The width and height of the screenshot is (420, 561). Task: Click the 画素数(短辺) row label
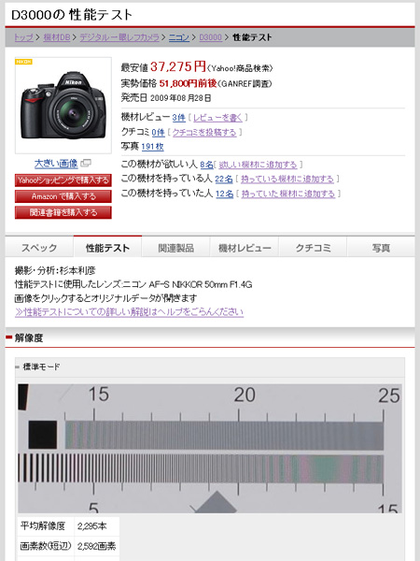(46, 546)
